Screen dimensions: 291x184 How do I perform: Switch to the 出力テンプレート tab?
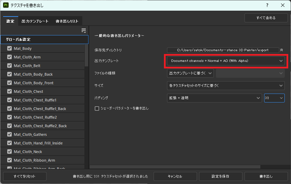pyautogui.click(x=35, y=21)
